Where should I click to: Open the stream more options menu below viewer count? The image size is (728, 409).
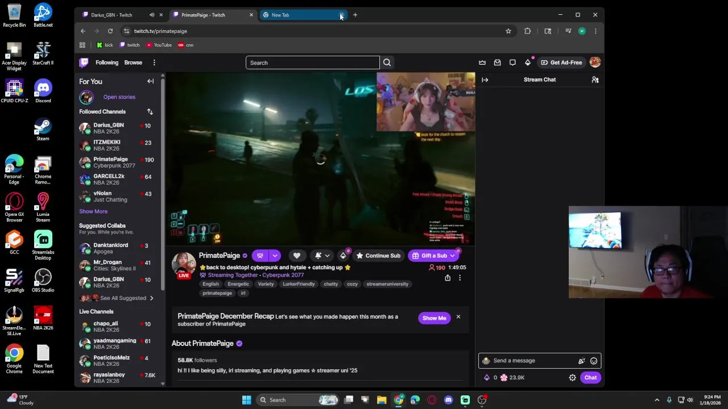click(460, 278)
